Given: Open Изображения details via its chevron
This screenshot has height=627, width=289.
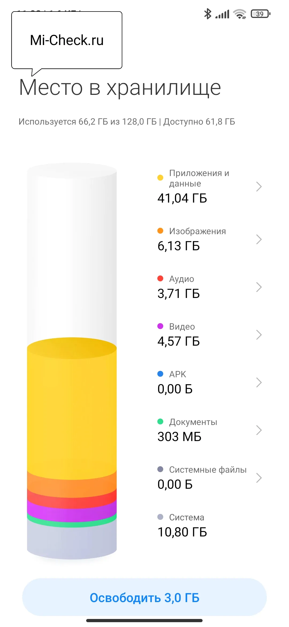Looking at the screenshot, I should point(258,239).
